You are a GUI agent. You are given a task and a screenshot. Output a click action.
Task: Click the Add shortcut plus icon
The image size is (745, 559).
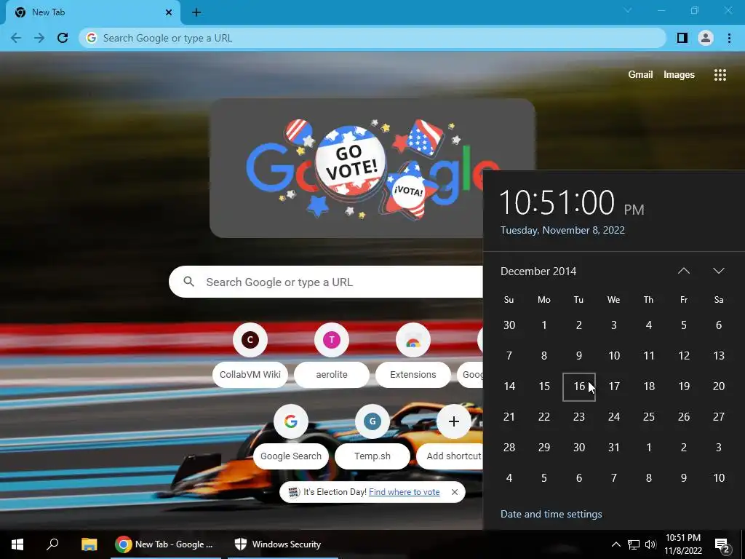tap(454, 421)
